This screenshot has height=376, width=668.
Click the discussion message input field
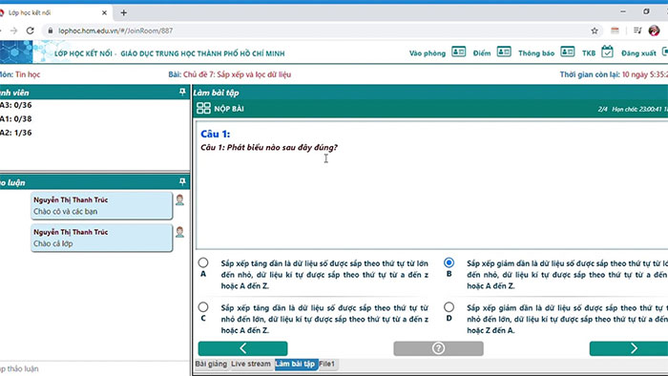click(x=94, y=368)
